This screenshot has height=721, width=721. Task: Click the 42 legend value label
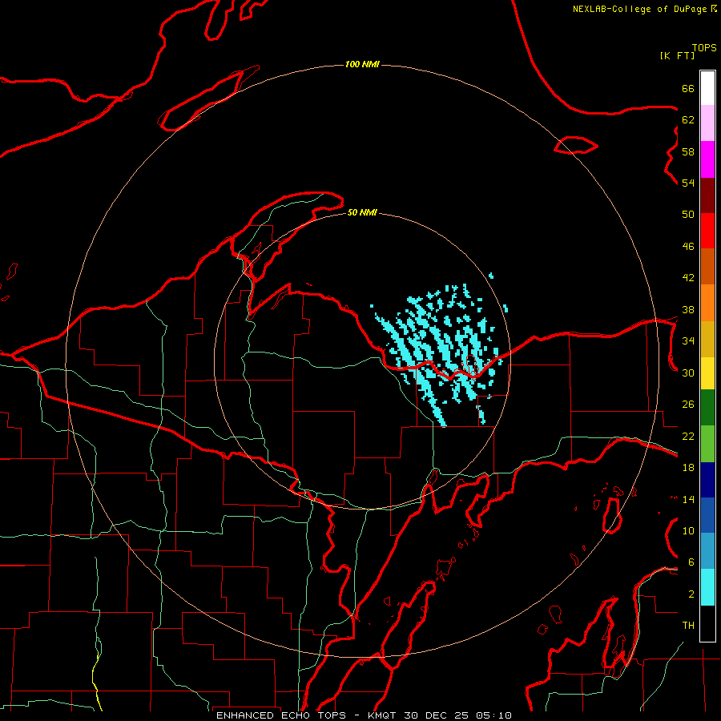[688, 278]
